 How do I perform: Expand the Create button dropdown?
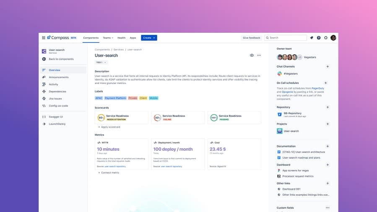pos(154,38)
